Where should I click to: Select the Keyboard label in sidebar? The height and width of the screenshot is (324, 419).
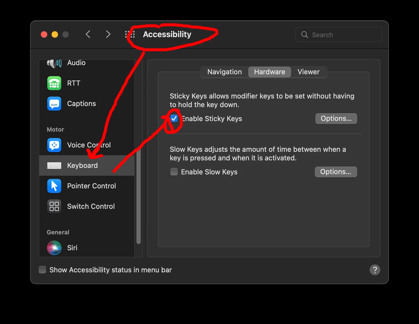coord(82,165)
